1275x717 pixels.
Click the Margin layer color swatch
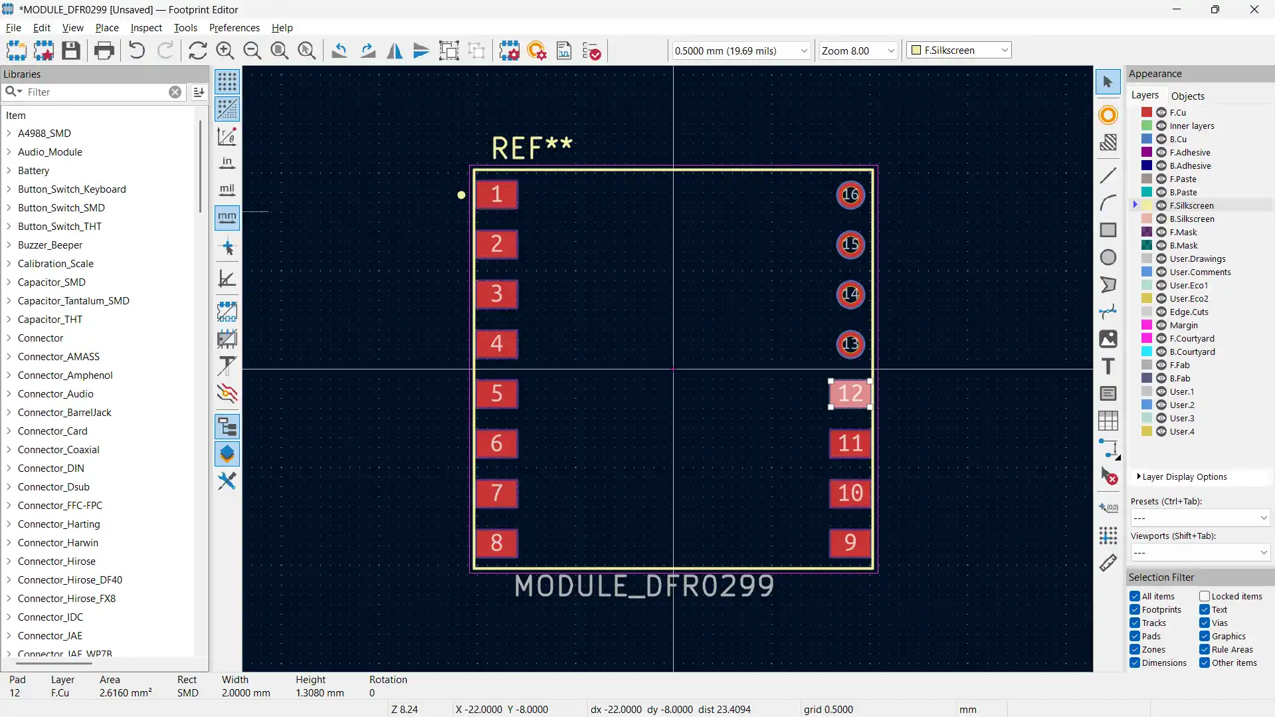[1147, 325]
